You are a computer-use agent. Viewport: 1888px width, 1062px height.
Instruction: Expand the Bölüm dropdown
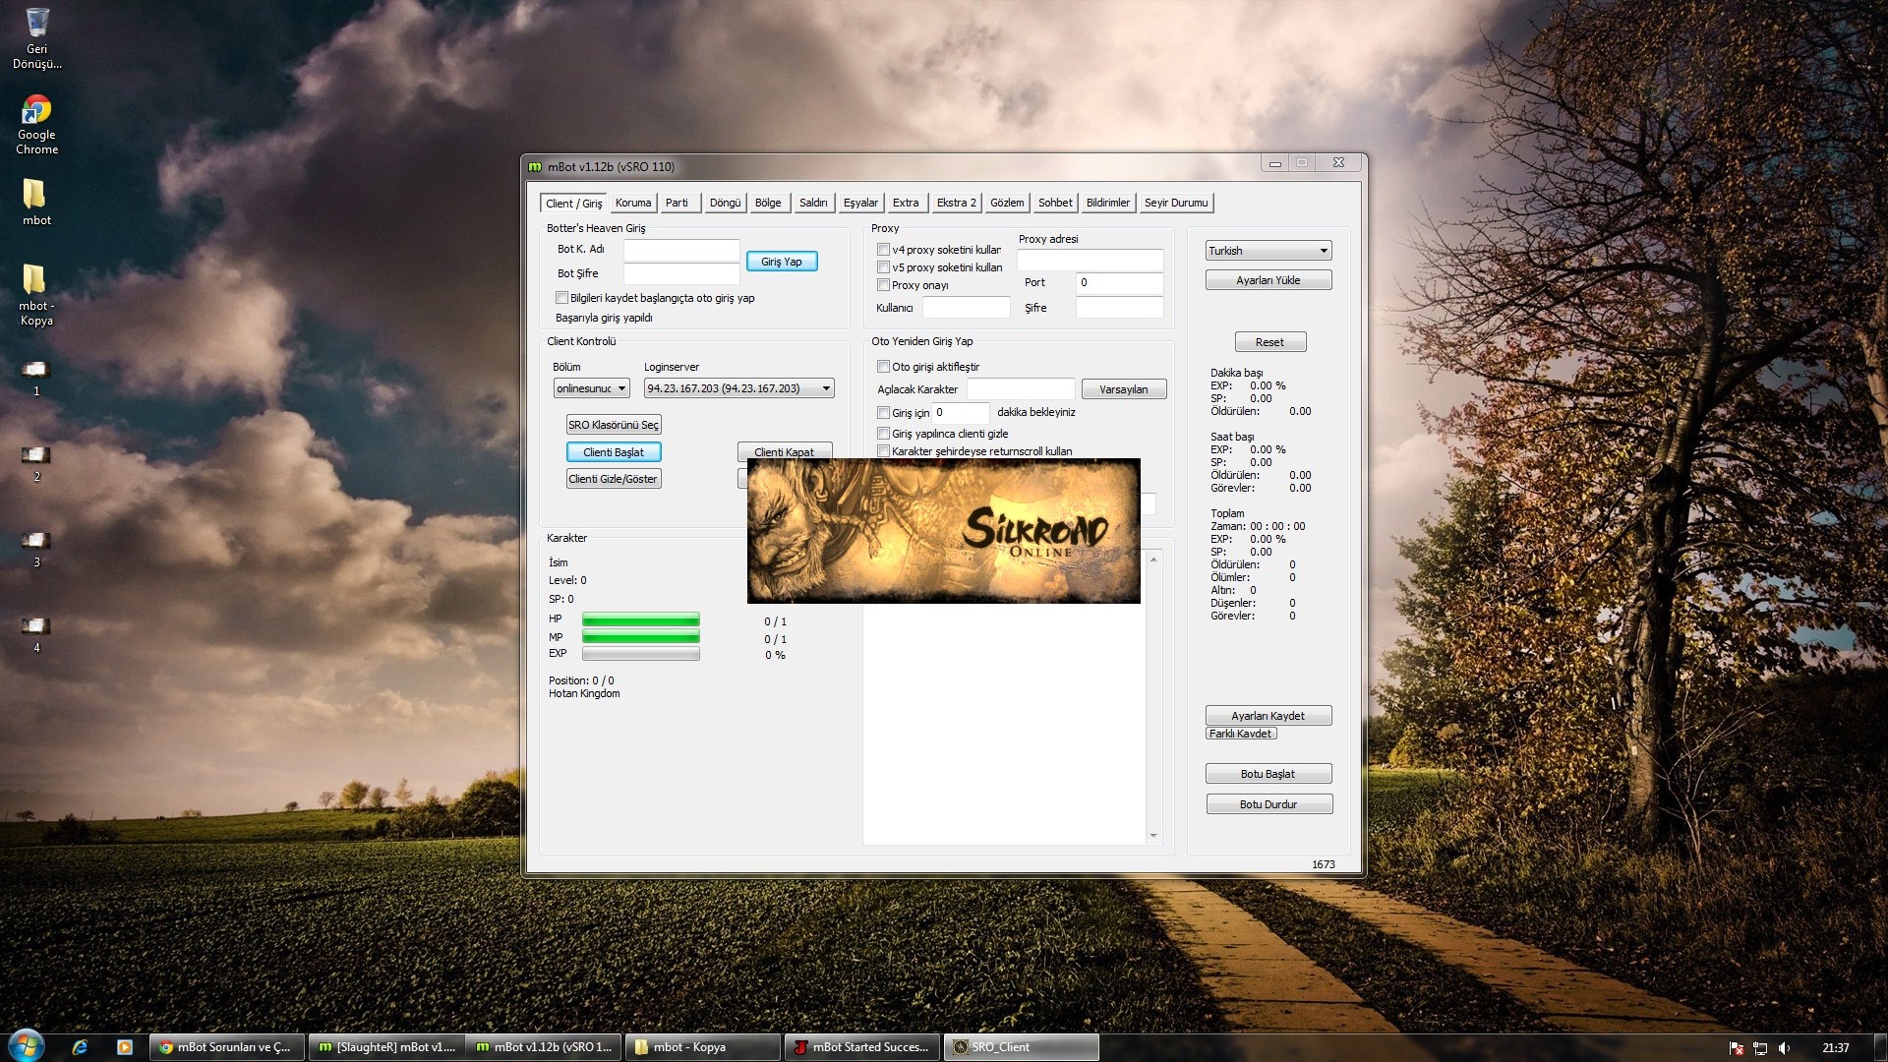tap(591, 388)
